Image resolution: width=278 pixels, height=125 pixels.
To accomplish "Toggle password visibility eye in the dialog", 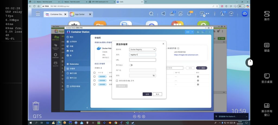I will 154,75.
